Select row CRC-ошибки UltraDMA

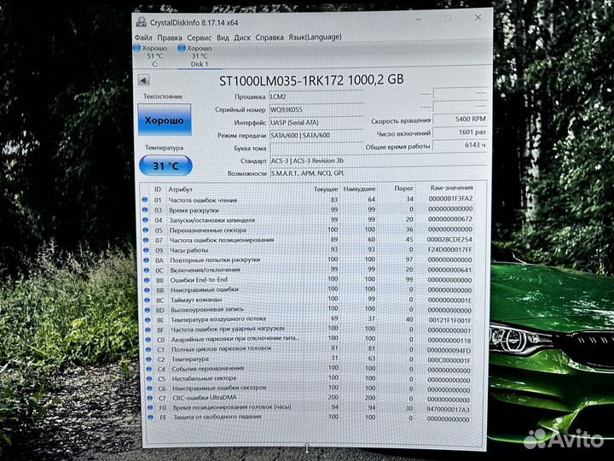click(x=310, y=399)
